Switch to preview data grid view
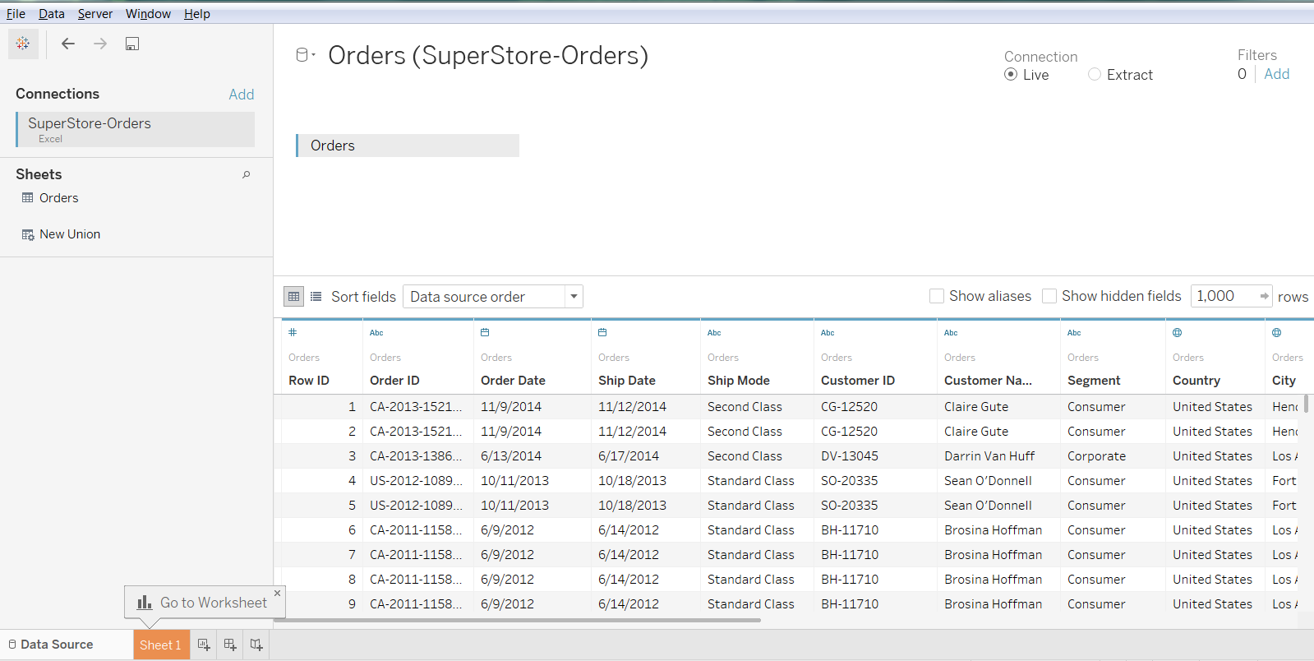This screenshot has width=1314, height=661. (293, 297)
